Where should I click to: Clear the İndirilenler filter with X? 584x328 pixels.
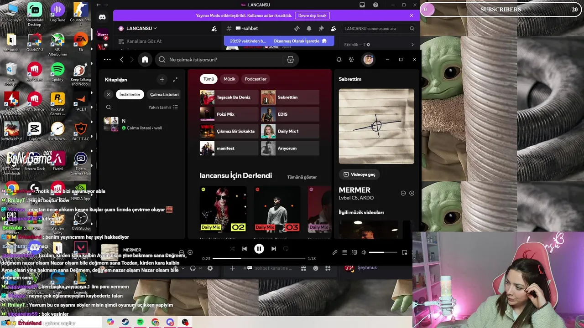[x=109, y=94]
